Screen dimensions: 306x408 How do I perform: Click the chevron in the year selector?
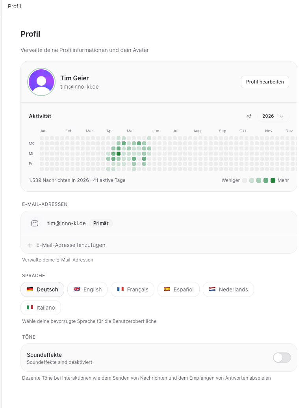[x=281, y=116]
